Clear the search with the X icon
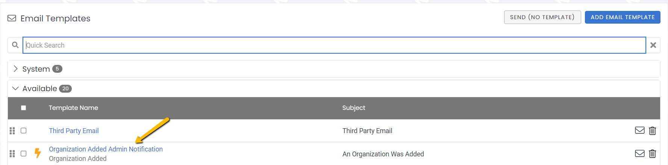Screen dimensions: 668x165 pos(653,45)
